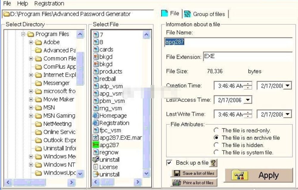The image size is (298, 190).
Task: Click the Last Write Time stepper arrows
Action: tap(248, 114)
